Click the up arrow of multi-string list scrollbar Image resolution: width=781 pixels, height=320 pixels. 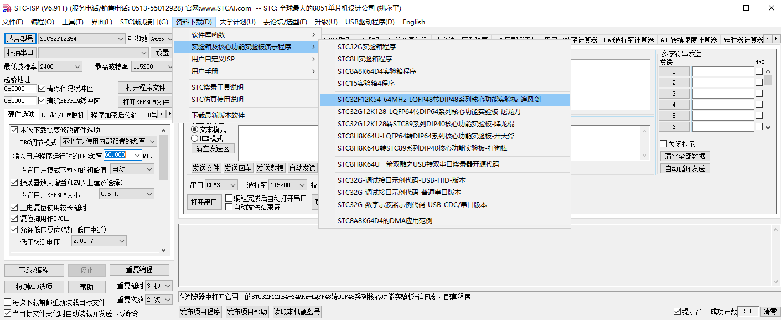[768, 71]
